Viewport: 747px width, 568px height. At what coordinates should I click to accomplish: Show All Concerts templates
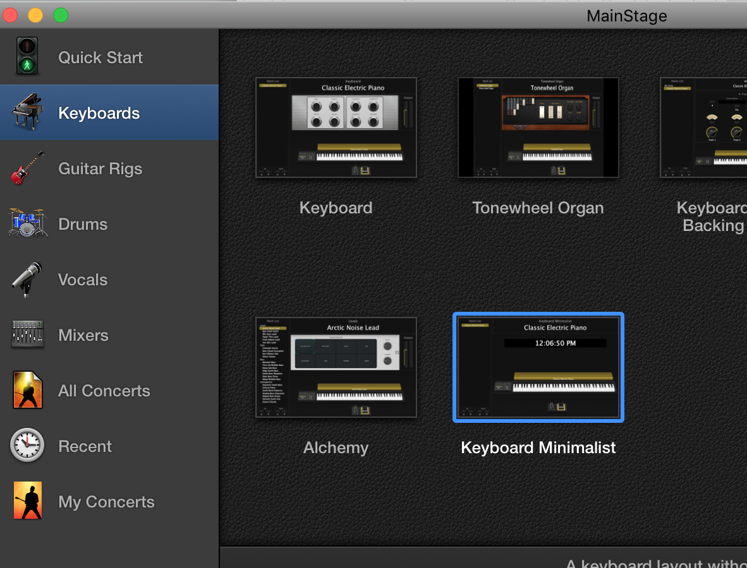click(x=109, y=391)
